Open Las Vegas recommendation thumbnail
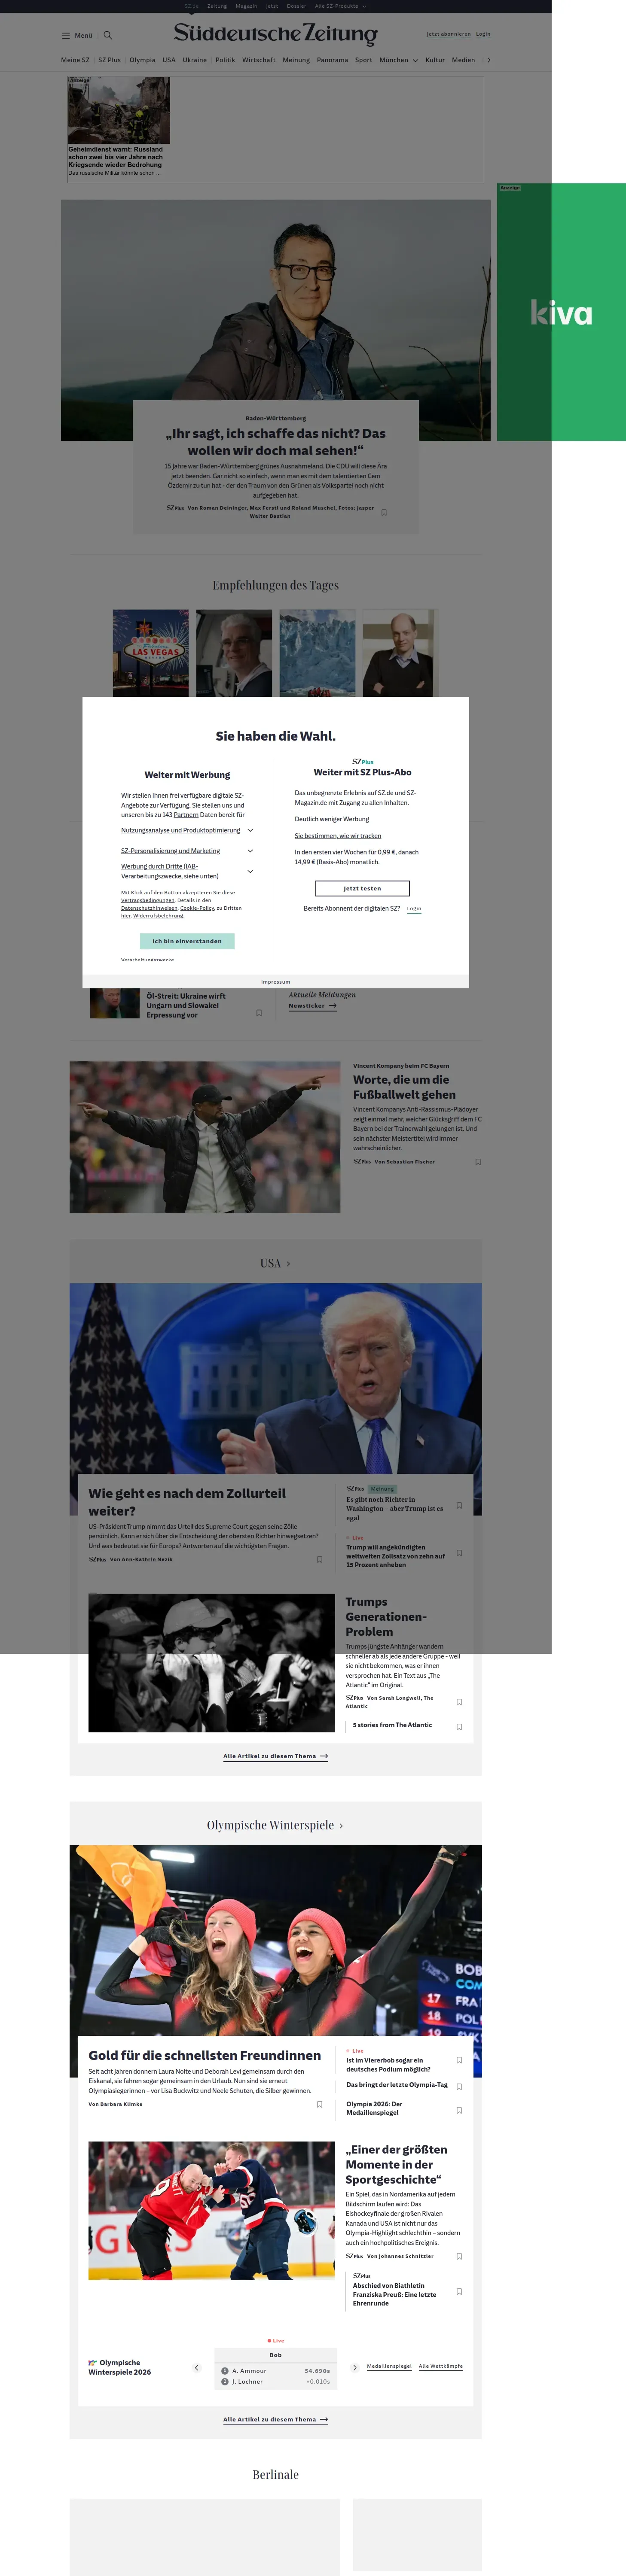This screenshot has width=626, height=2576. [151, 653]
